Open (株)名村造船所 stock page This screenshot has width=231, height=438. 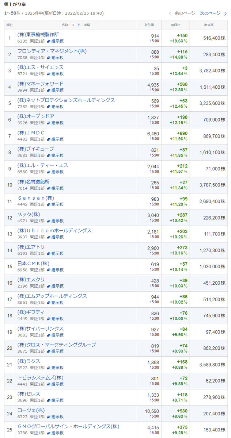(x=33, y=181)
